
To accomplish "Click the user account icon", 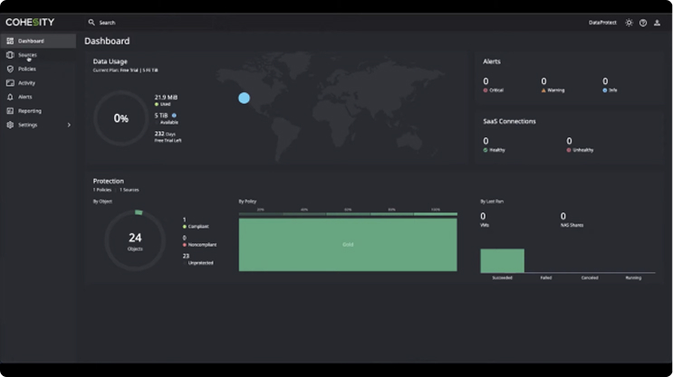I will (657, 23).
